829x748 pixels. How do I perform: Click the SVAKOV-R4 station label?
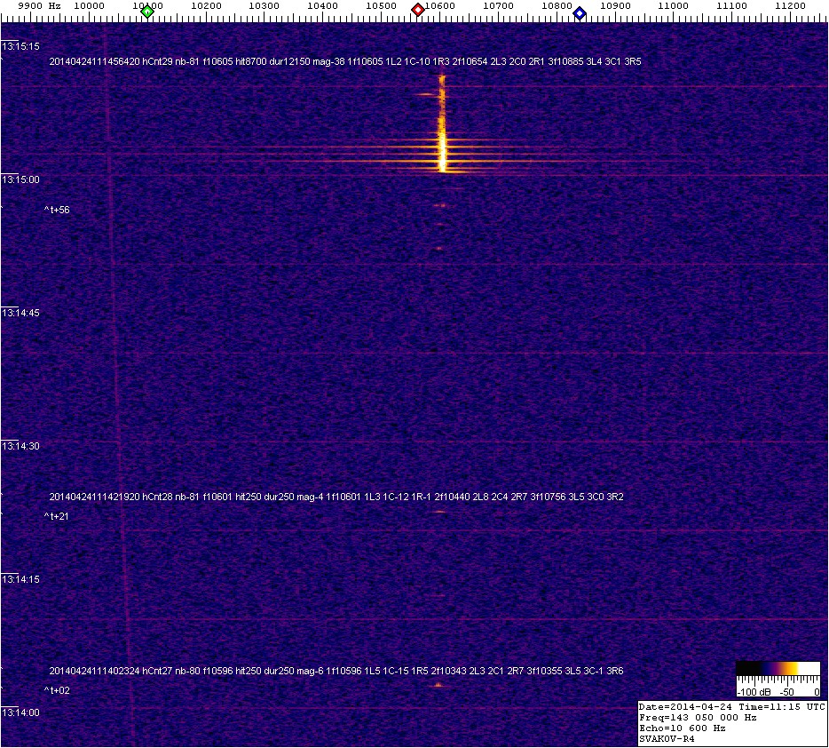pyautogui.click(x=667, y=737)
